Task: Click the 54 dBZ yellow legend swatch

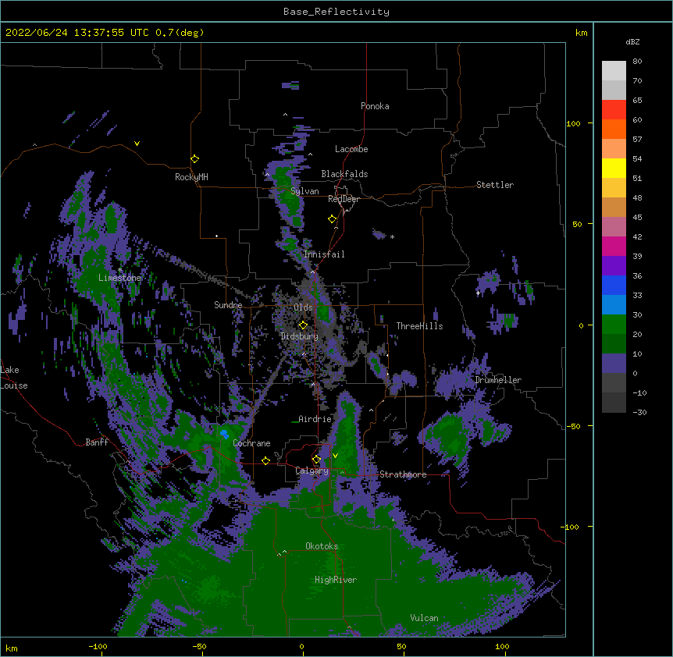Action: click(x=614, y=168)
